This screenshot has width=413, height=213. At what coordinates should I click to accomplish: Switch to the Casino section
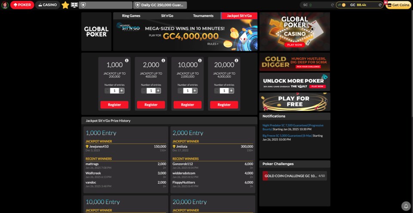48,5
